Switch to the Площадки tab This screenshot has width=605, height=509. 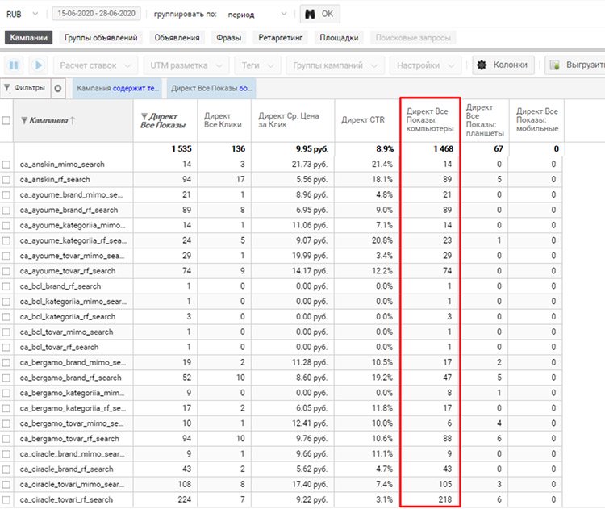tap(339, 37)
